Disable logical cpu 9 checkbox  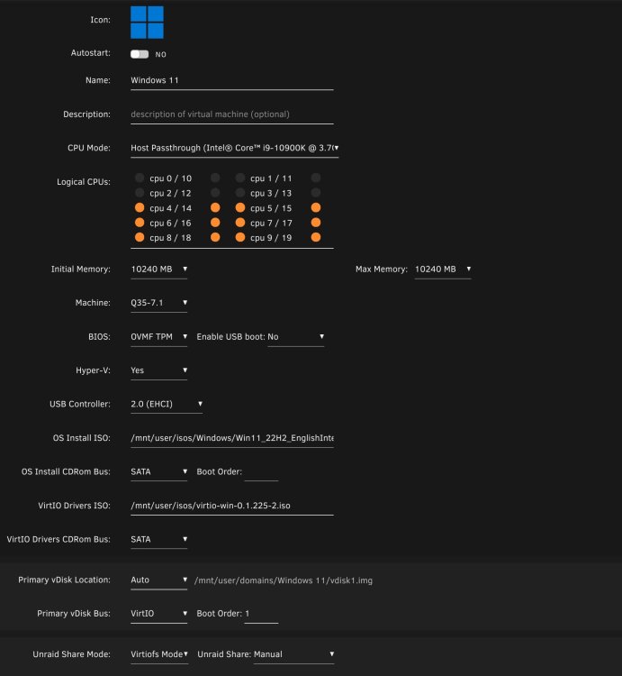240,237
